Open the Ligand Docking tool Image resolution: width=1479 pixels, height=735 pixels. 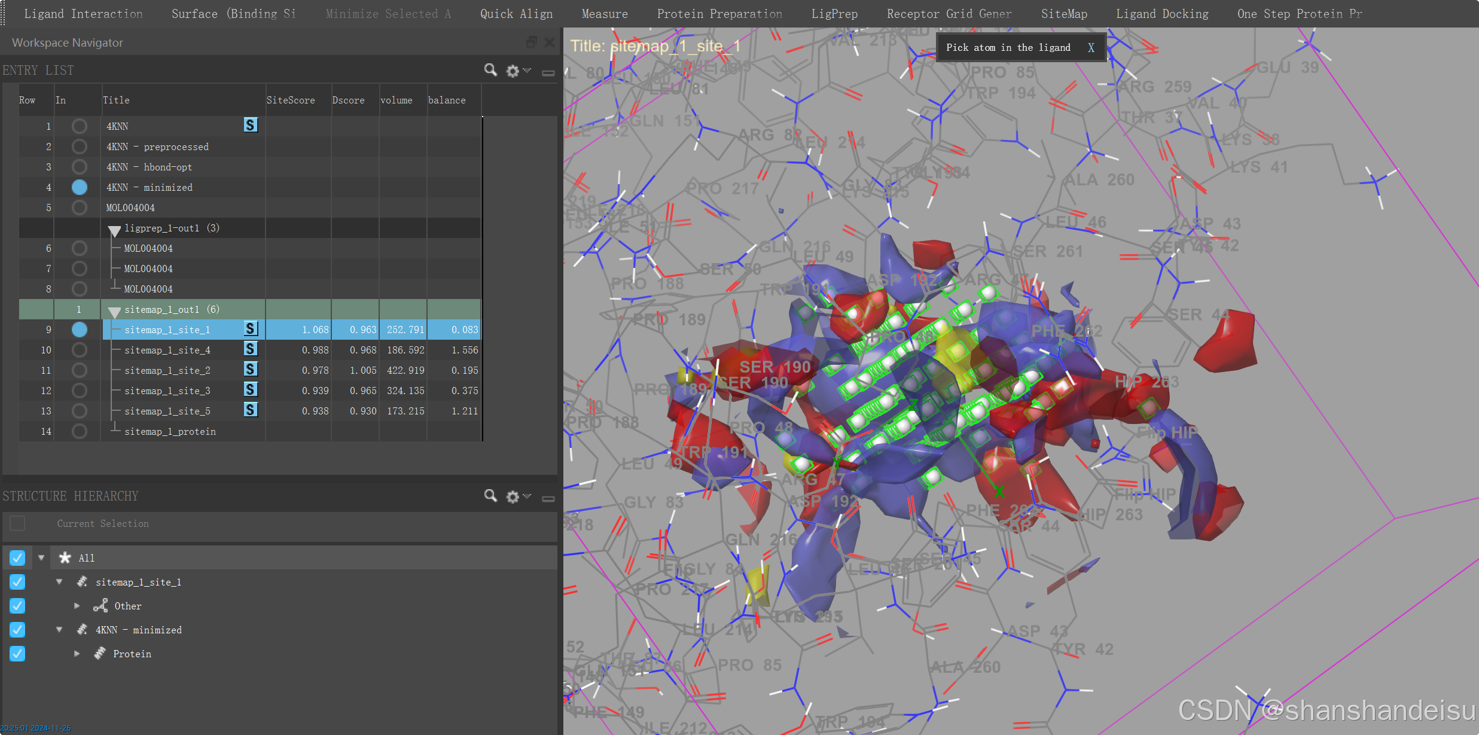[1162, 14]
